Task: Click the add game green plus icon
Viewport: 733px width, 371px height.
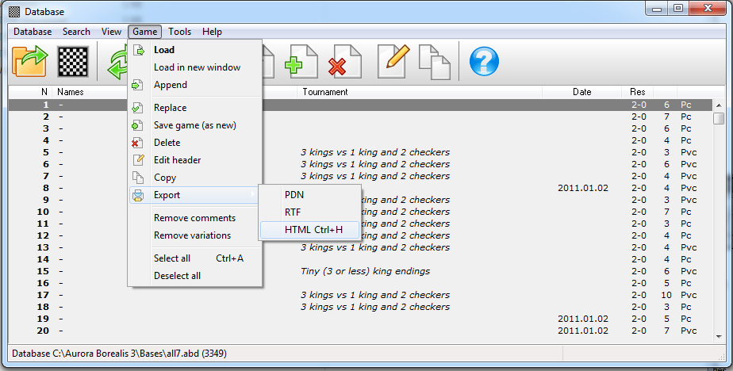Action: [x=301, y=61]
